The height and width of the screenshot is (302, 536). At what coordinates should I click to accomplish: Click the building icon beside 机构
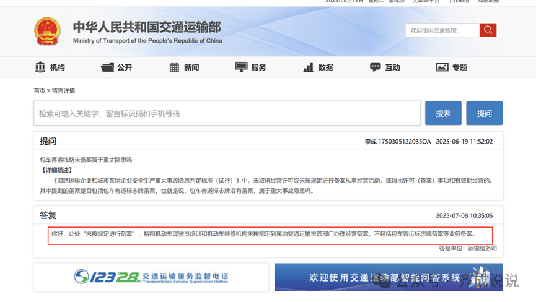(x=40, y=67)
